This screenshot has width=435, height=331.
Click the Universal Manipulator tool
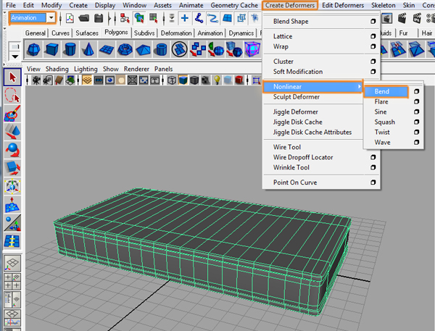coord(12,186)
